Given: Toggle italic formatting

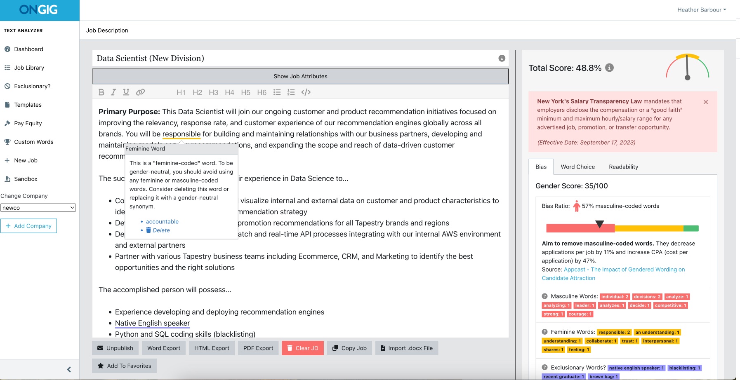Looking at the screenshot, I should (113, 92).
